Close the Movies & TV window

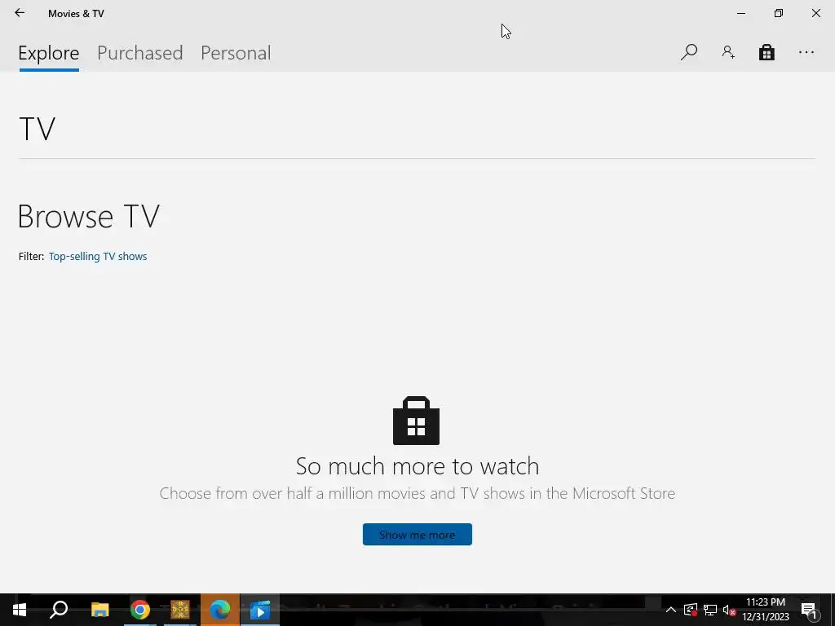point(815,13)
